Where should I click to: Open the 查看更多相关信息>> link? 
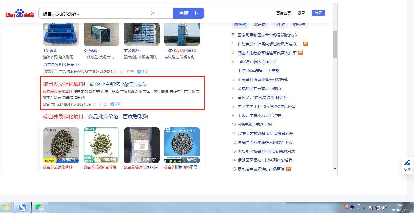[61, 65]
